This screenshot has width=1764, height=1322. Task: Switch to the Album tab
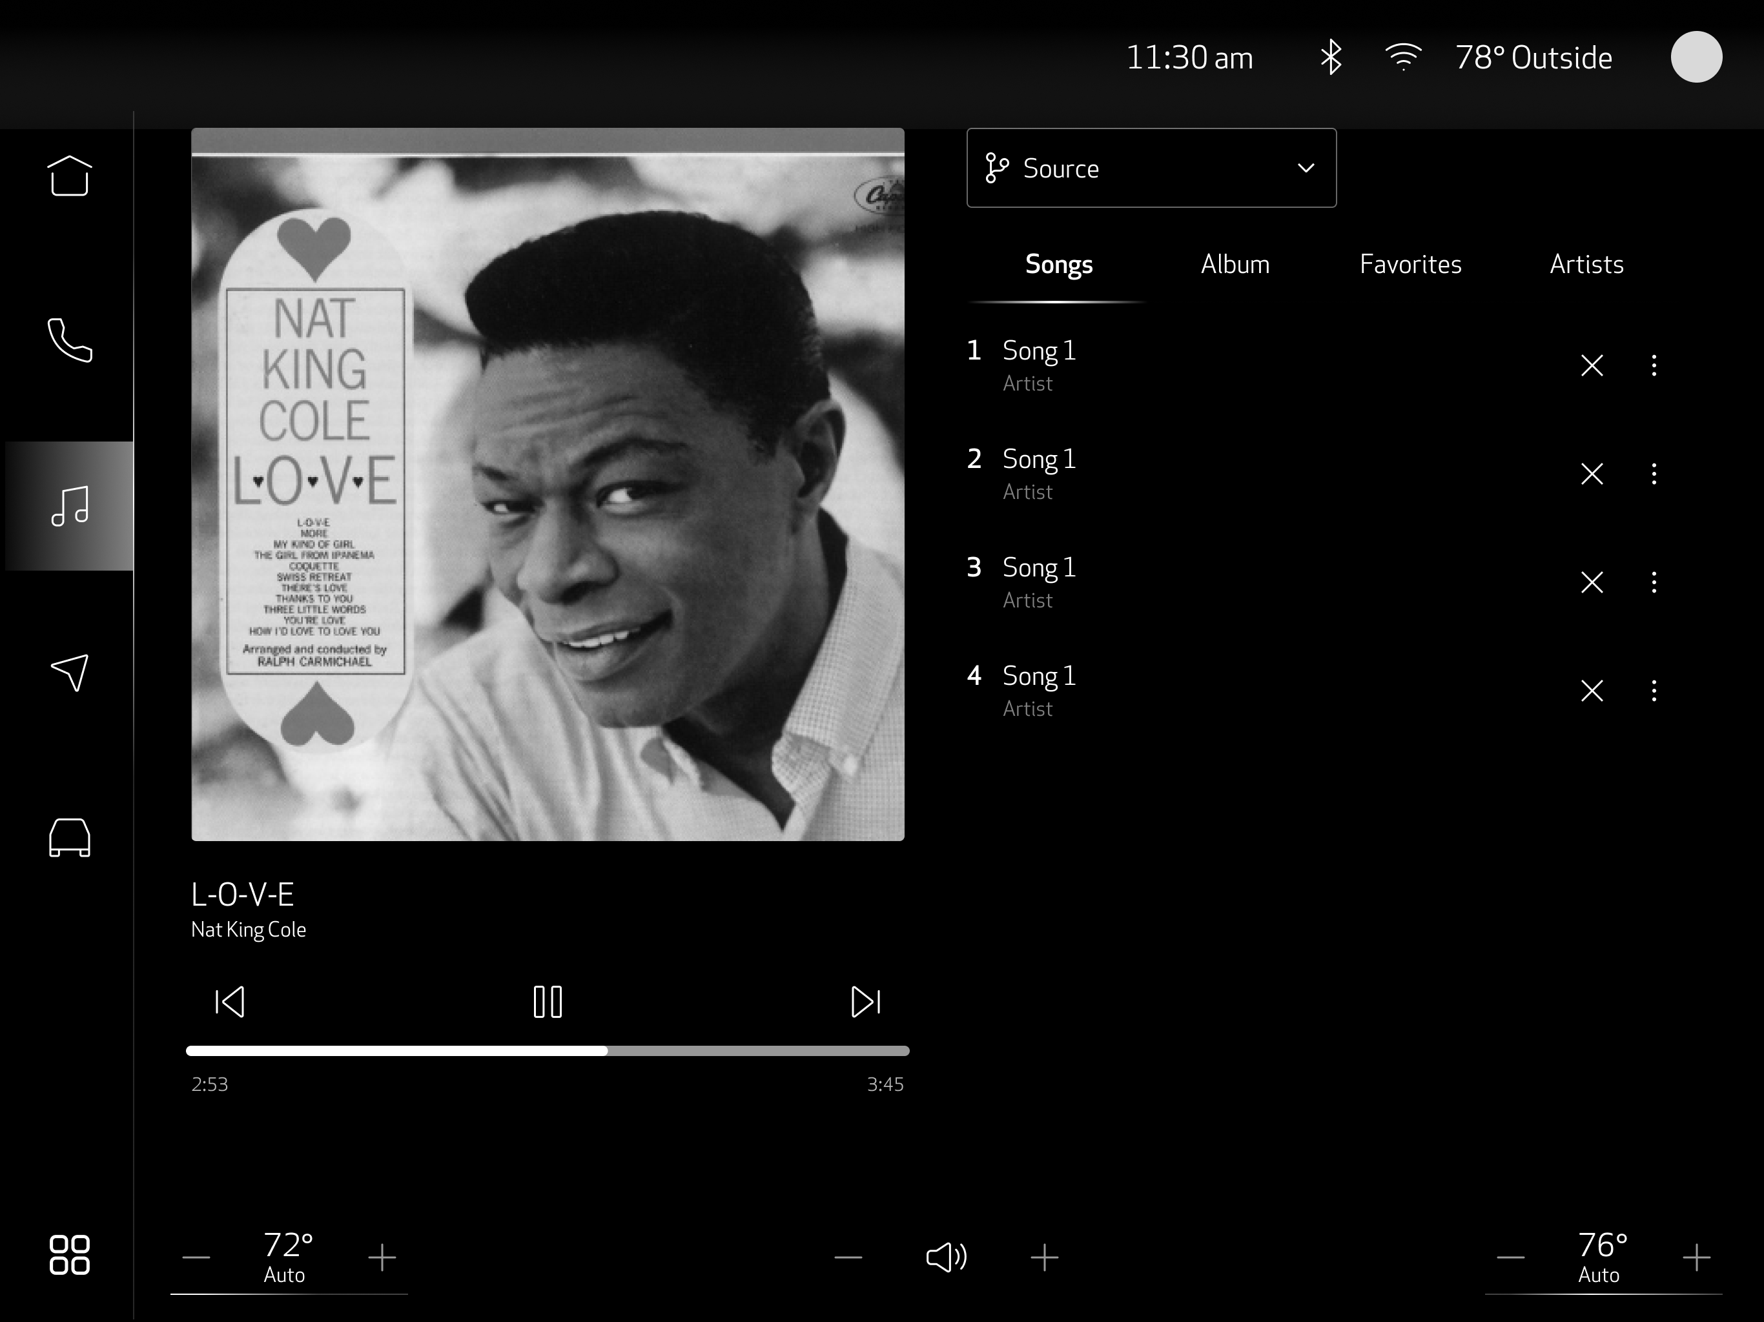click(x=1235, y=265)
